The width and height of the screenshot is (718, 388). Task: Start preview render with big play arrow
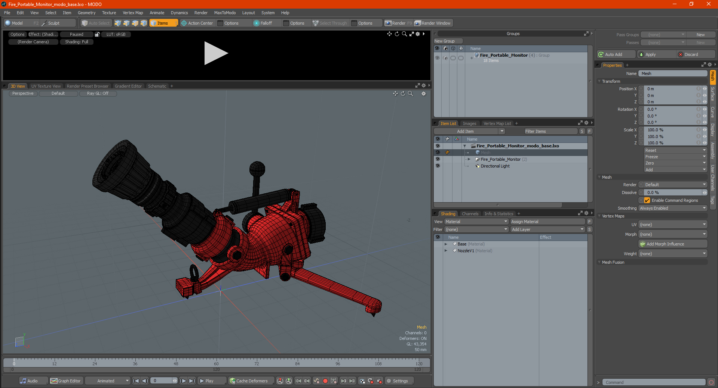pos(215,53)
